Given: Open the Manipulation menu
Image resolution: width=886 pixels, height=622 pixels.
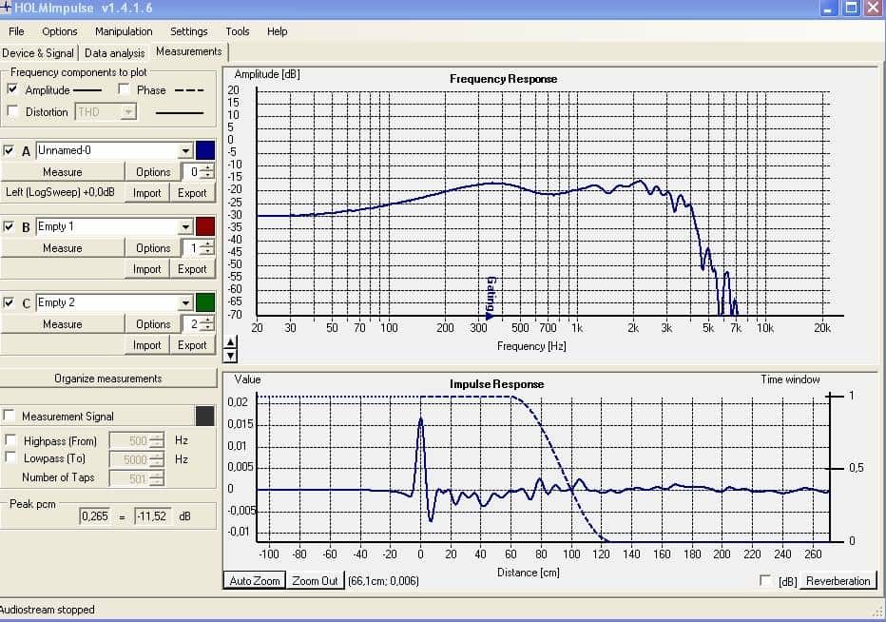Looking at the screenshot, I should coord(124,31).
